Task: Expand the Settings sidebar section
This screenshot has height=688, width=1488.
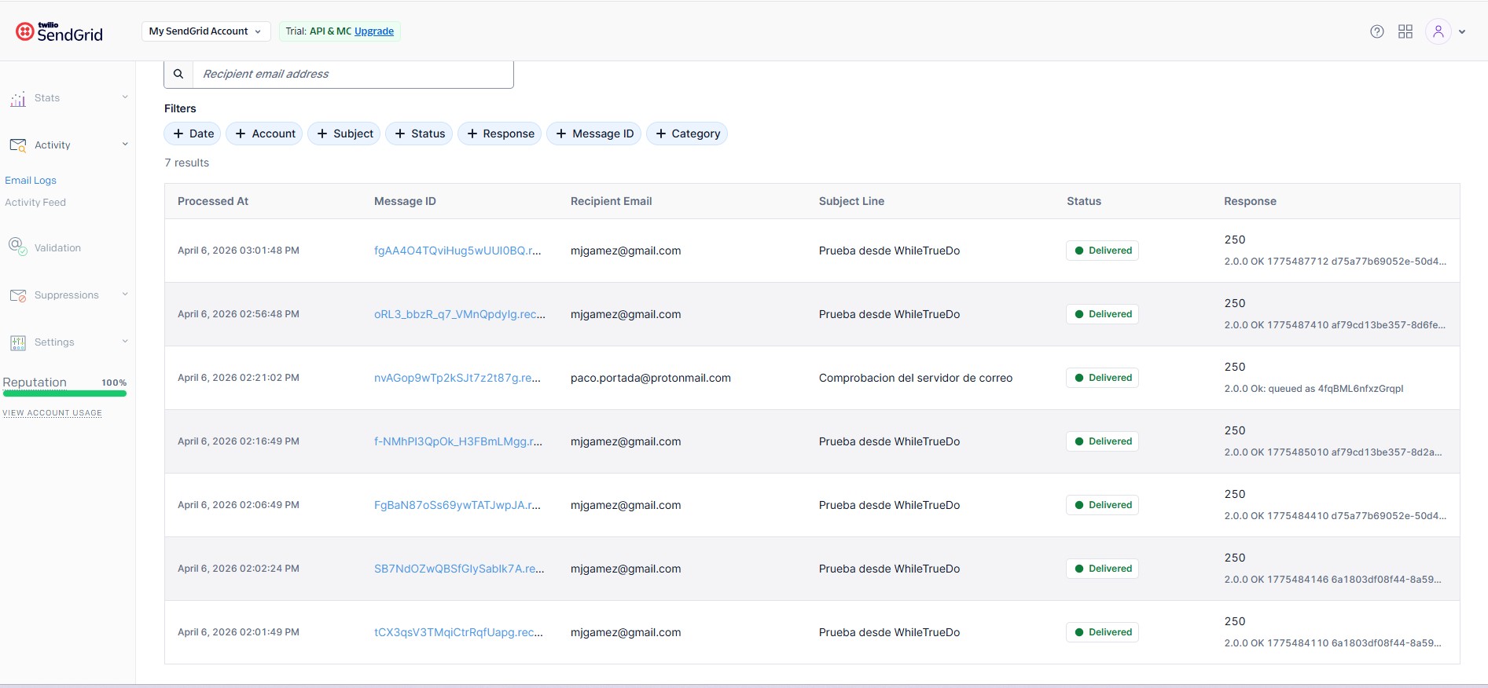Action: (124, 342)
